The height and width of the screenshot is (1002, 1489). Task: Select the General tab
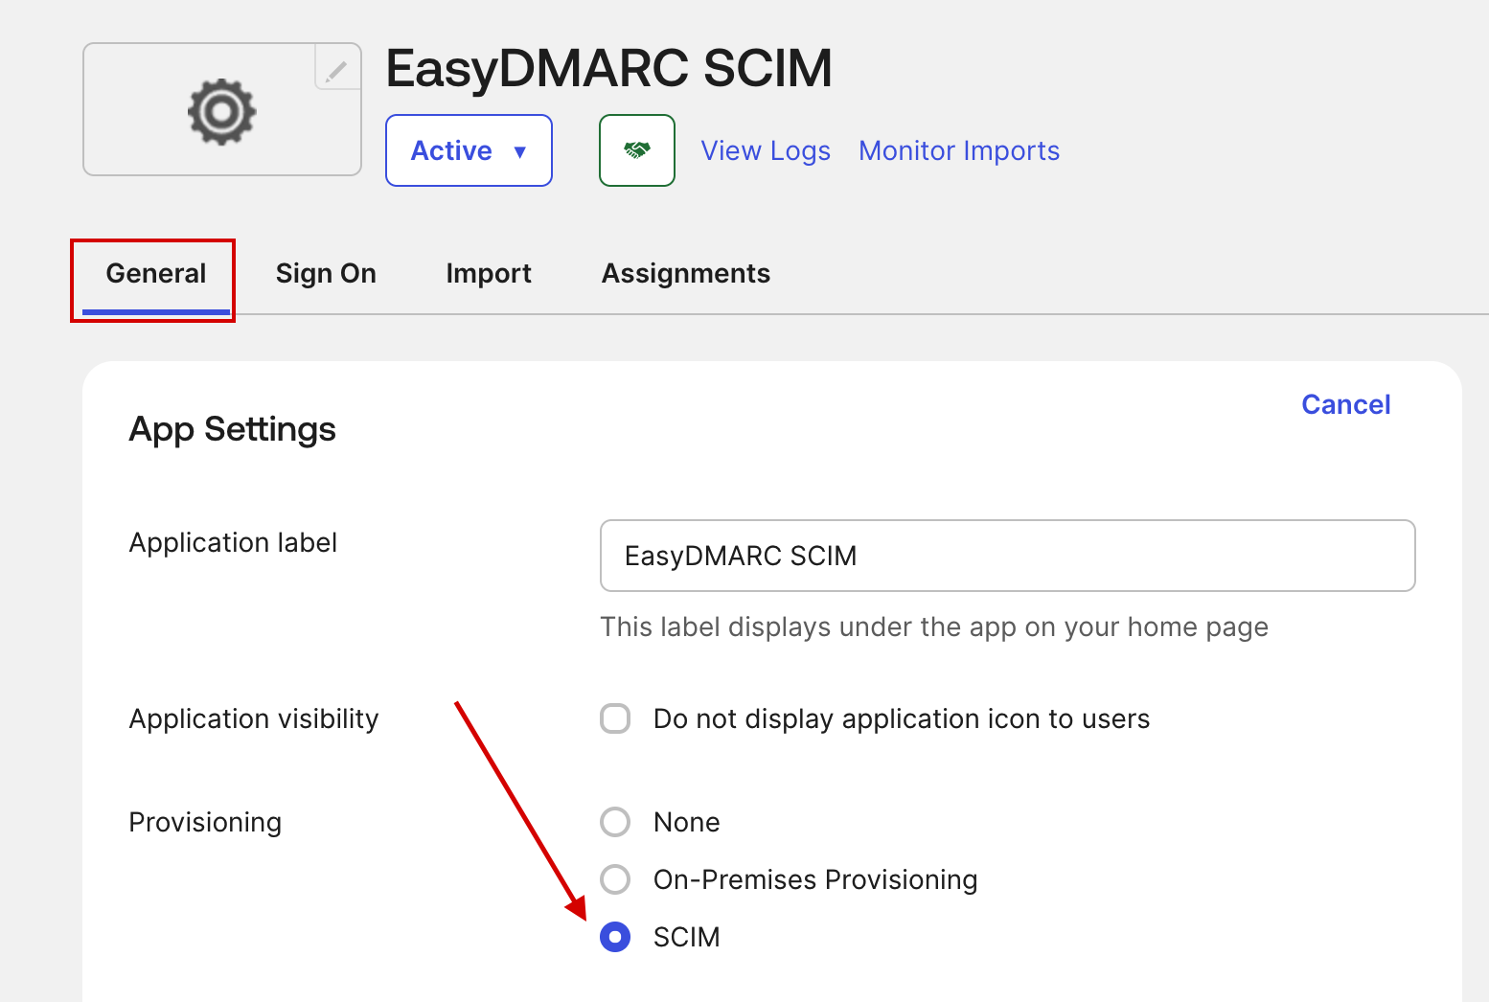click(x=155, y=273)
